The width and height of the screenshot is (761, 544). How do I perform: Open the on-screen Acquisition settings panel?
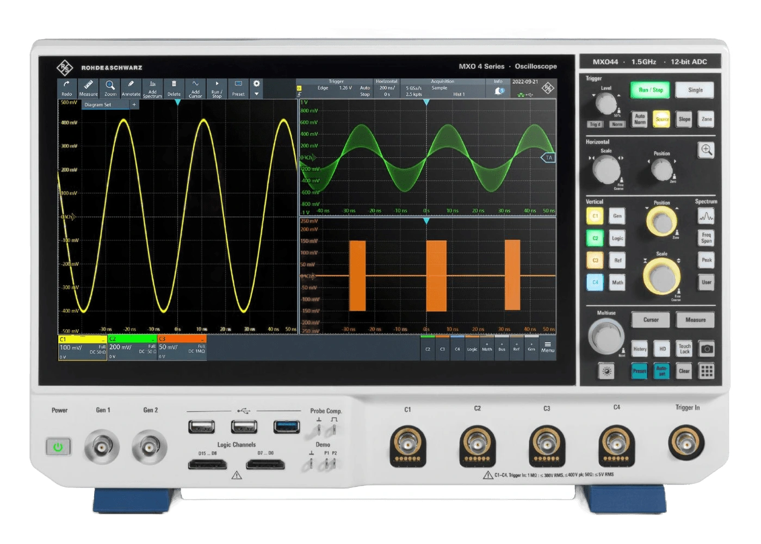click(x=443, y=88)
